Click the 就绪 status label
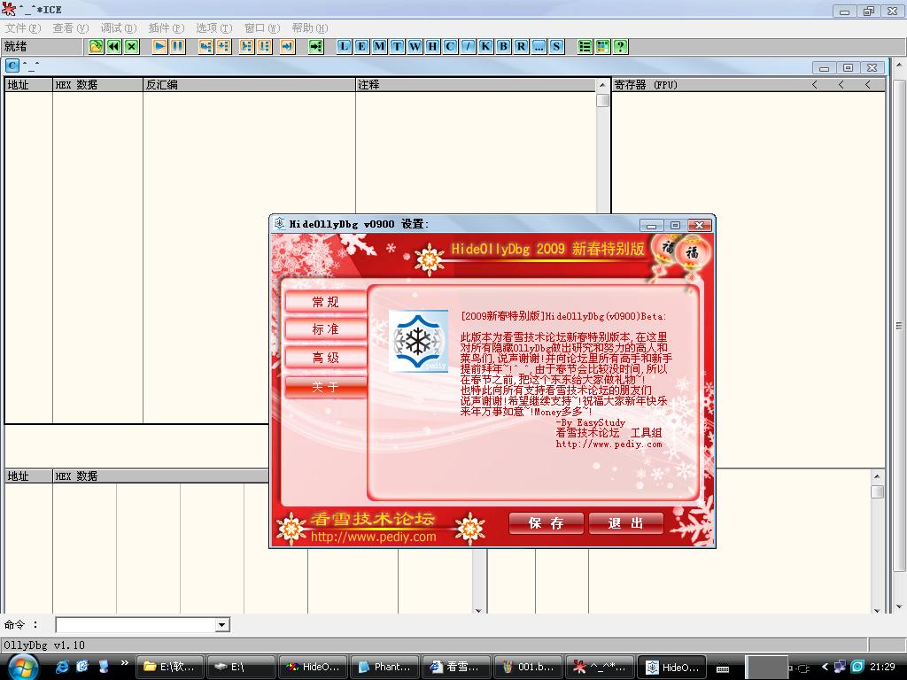The width and height of the screenshot is (907, 680). 16,46
